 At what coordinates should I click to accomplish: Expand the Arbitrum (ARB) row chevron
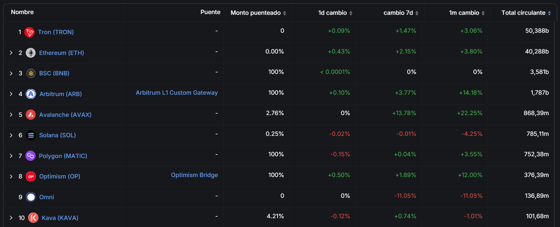[11, 94]
